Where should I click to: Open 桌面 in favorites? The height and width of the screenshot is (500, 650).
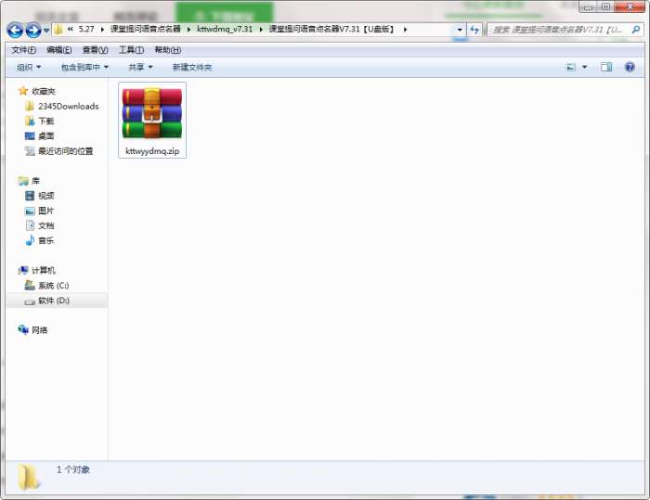tap(46, 136)
